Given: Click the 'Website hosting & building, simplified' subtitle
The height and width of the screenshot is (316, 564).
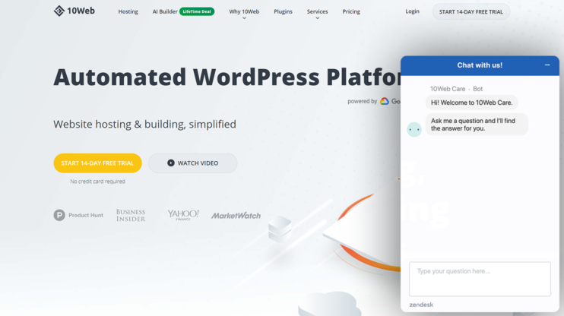Looking at the screenshot, I should pyautogui.click(x=144, y=124).
